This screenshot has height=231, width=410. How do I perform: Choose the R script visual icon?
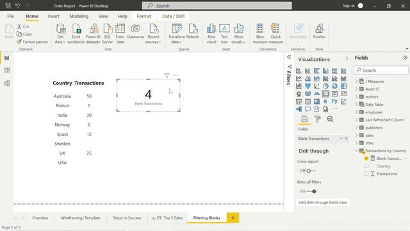(x=325, y=101)
